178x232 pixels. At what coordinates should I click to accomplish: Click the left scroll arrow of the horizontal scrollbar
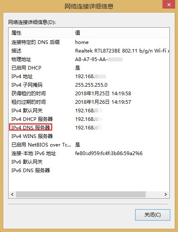coord(12,194)
